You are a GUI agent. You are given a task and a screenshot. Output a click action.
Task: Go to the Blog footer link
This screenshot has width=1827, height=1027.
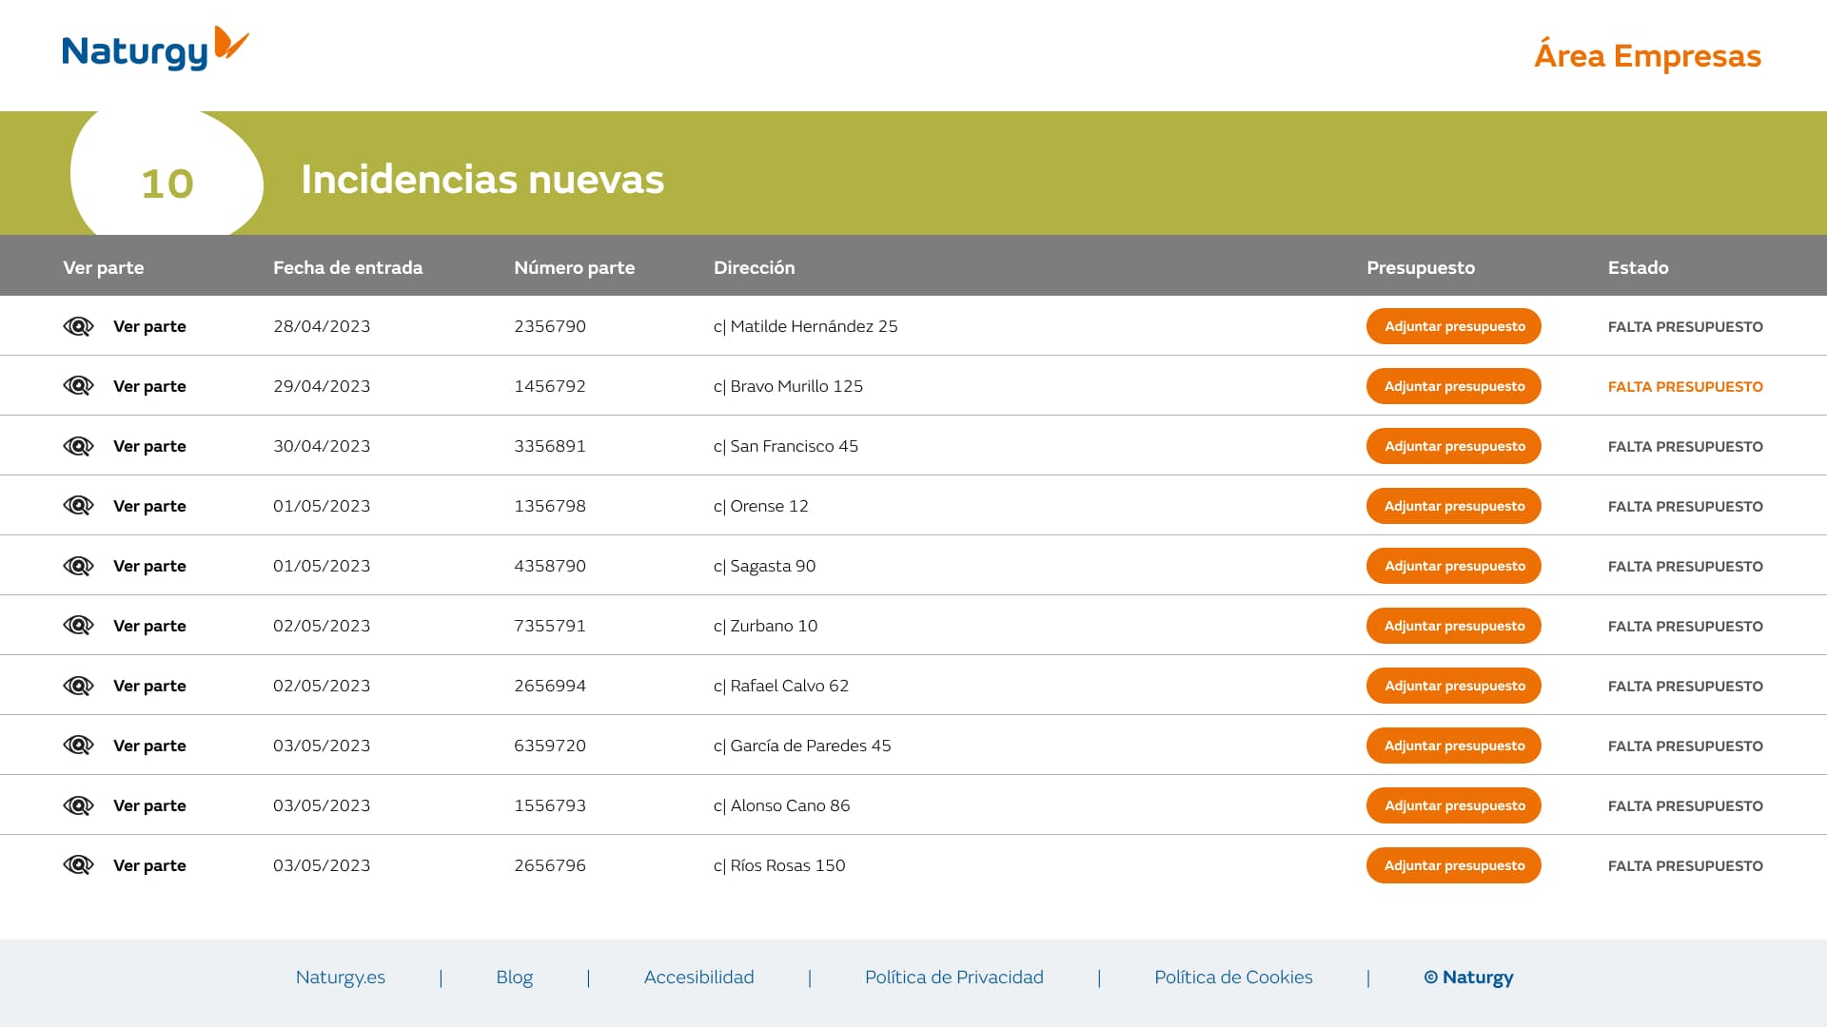tap(514, 978)
